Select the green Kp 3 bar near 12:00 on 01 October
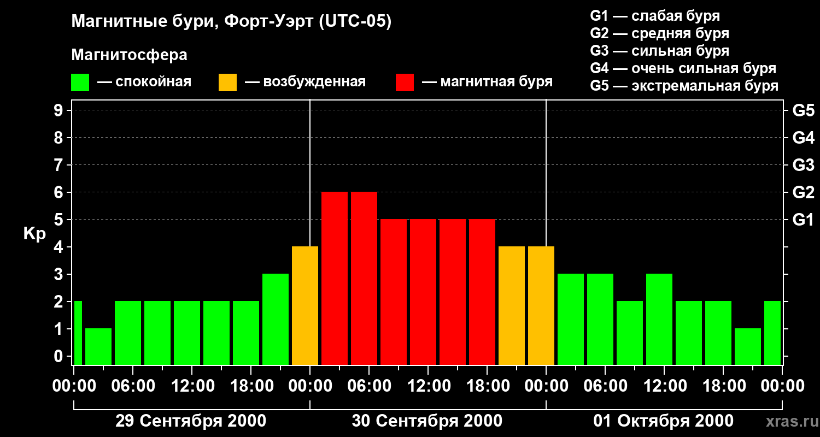820x437 pixels. 659,319
